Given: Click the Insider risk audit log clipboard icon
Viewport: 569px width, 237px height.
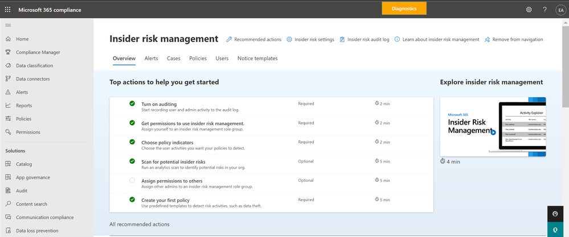Looking at the screenshot, I should pyautogui.click(x=342, y=39).
